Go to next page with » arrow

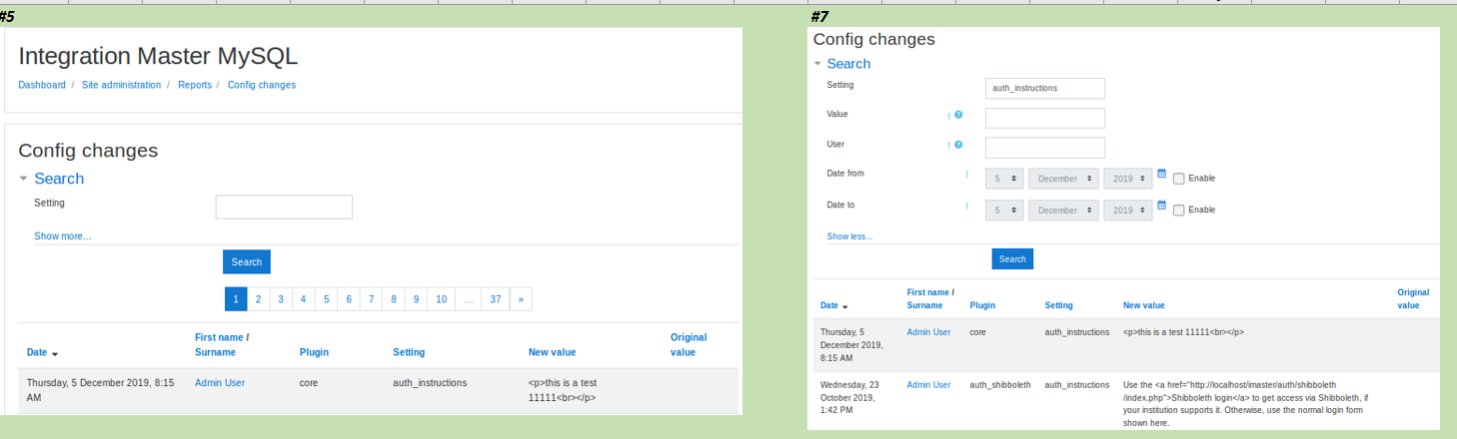pos(521,299)
